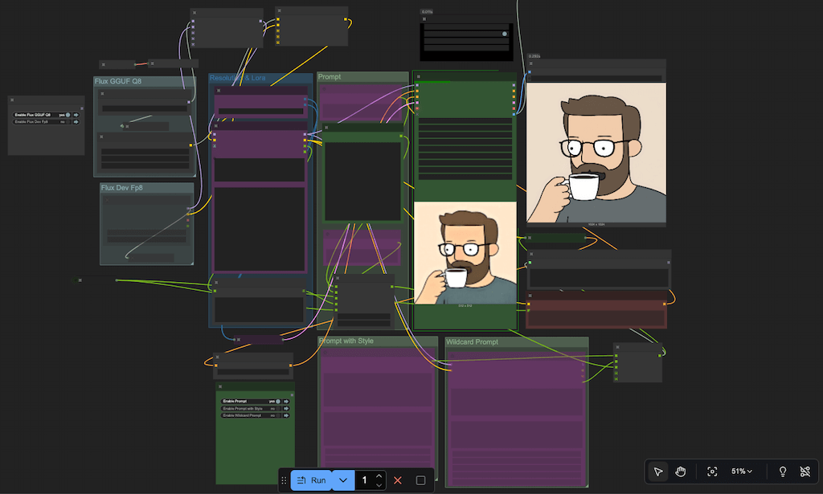Viewport: 823px width, 494px height.
Task: Increase the run batch count stepper
Action: (379, 476)
